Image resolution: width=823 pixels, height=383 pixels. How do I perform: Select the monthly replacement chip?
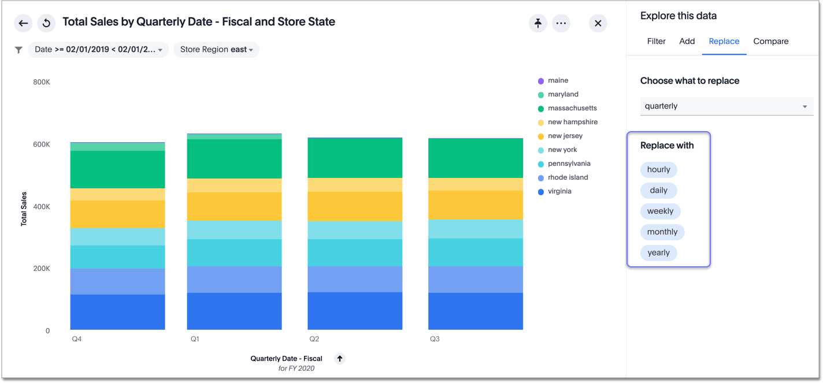coord(662,232)
